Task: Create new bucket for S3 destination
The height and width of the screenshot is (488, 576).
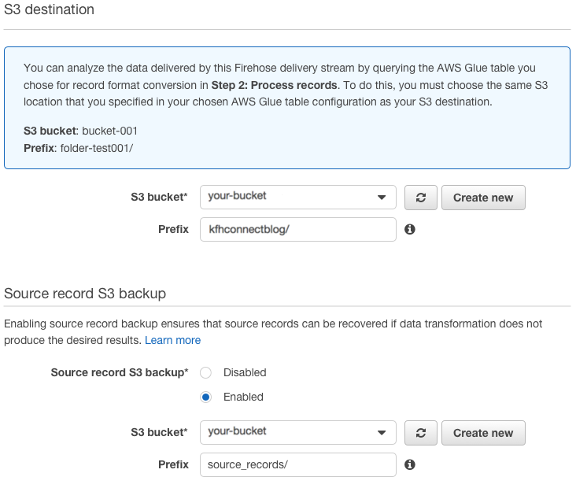Action: point(483,198)
